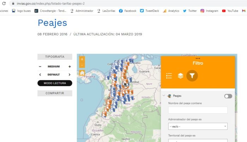Viewport: 247px width, 142px height.
Task: Click the Iquitos label on map
Action: 126,139
